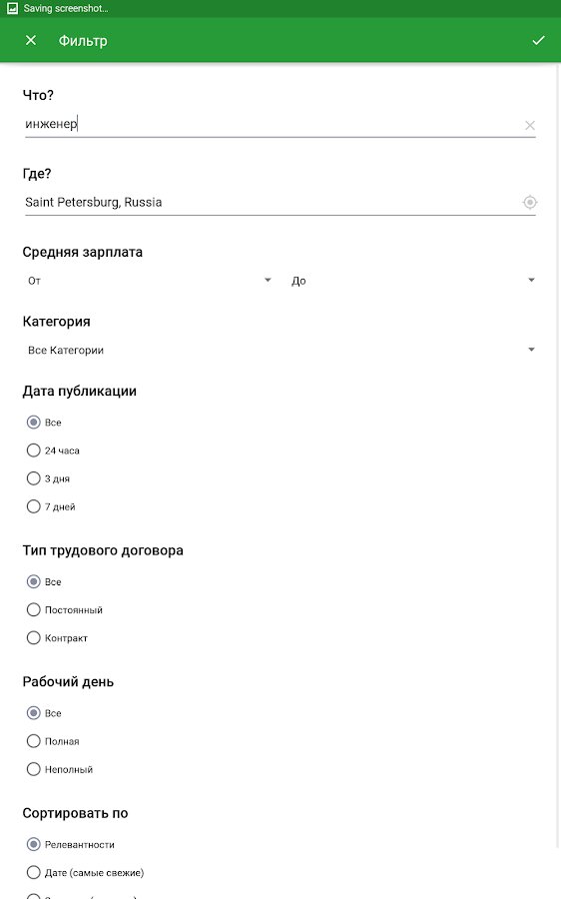Clear the "инженер" search text
The image size is (561, 899).
point(529,125)
